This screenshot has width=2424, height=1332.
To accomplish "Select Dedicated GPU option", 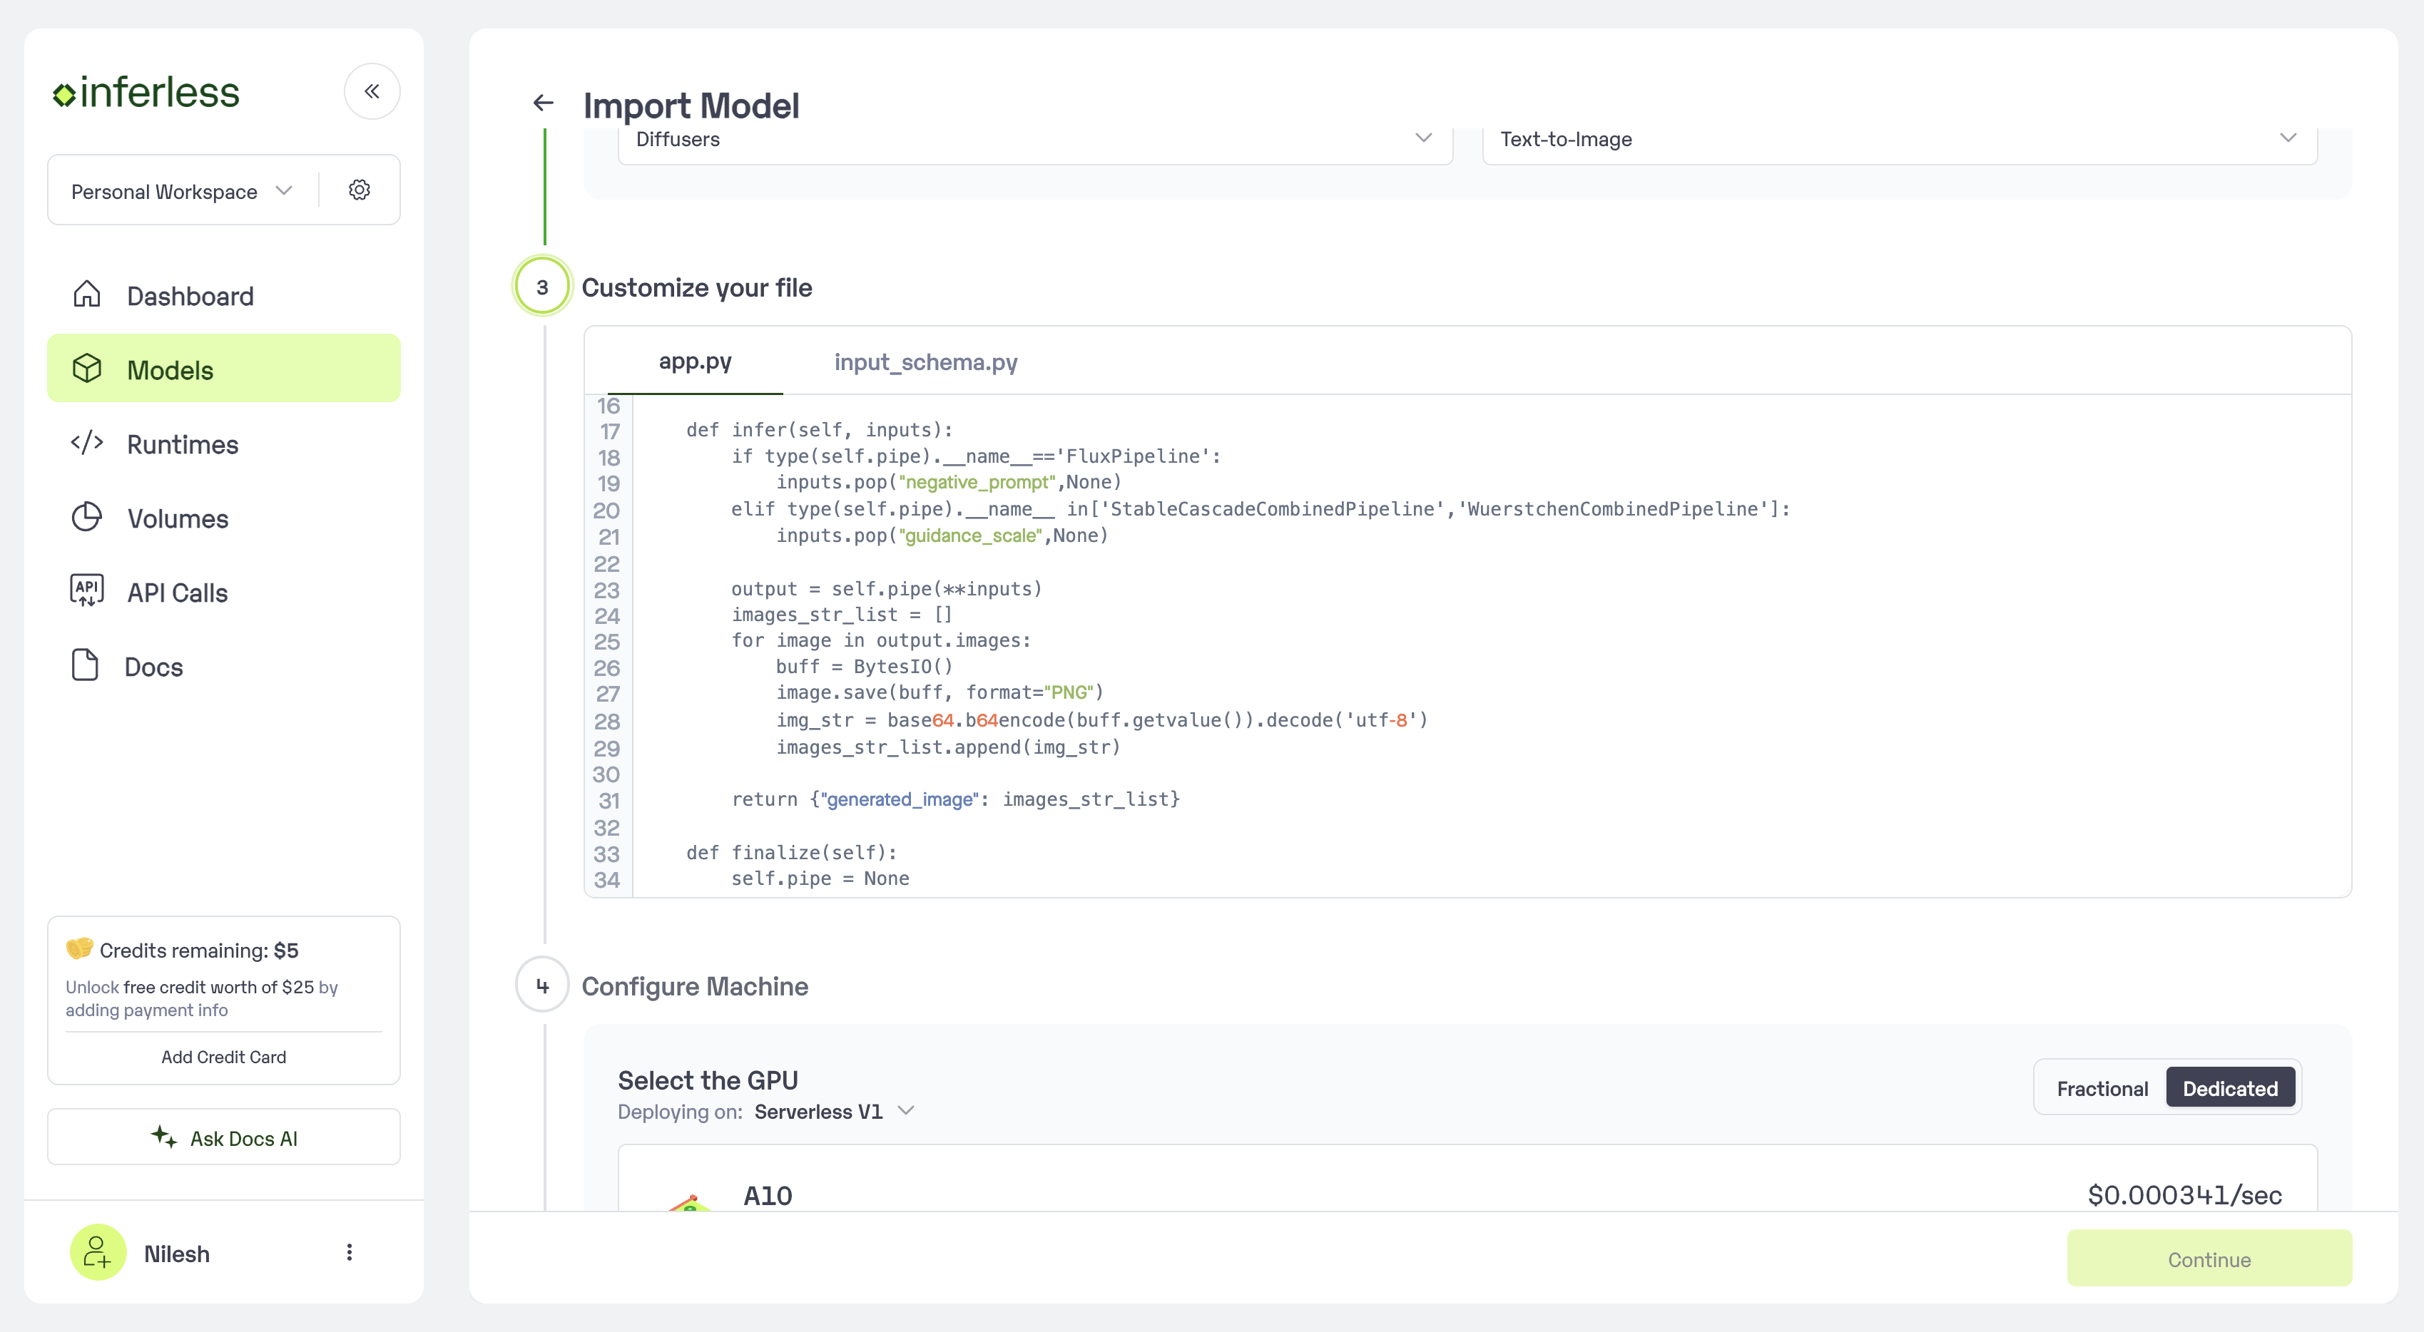I will click(x=2229, y=1088).
